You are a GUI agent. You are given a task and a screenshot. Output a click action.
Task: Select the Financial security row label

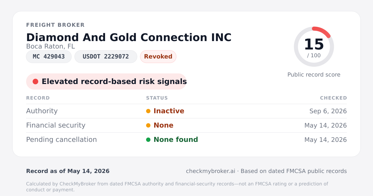[56, 125]
